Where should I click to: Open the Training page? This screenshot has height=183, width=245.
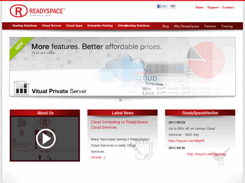click(227, 26)
